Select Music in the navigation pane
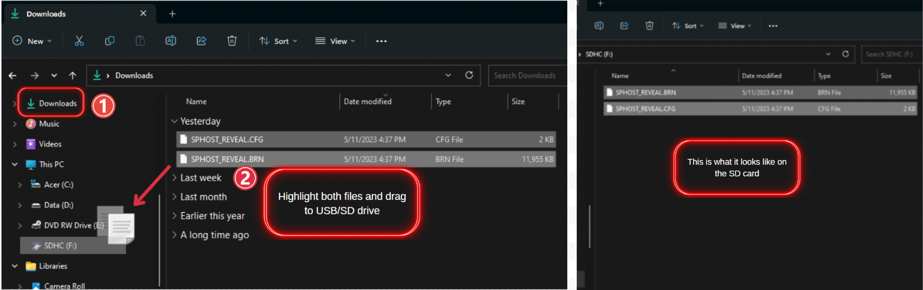 pyautogui.click(x=42, y=124)
